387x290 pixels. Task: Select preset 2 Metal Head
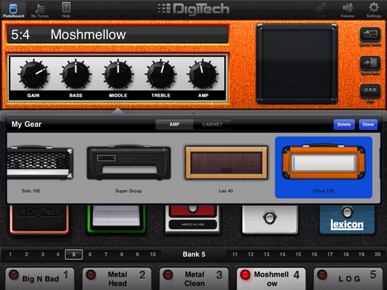pos(117,279)
